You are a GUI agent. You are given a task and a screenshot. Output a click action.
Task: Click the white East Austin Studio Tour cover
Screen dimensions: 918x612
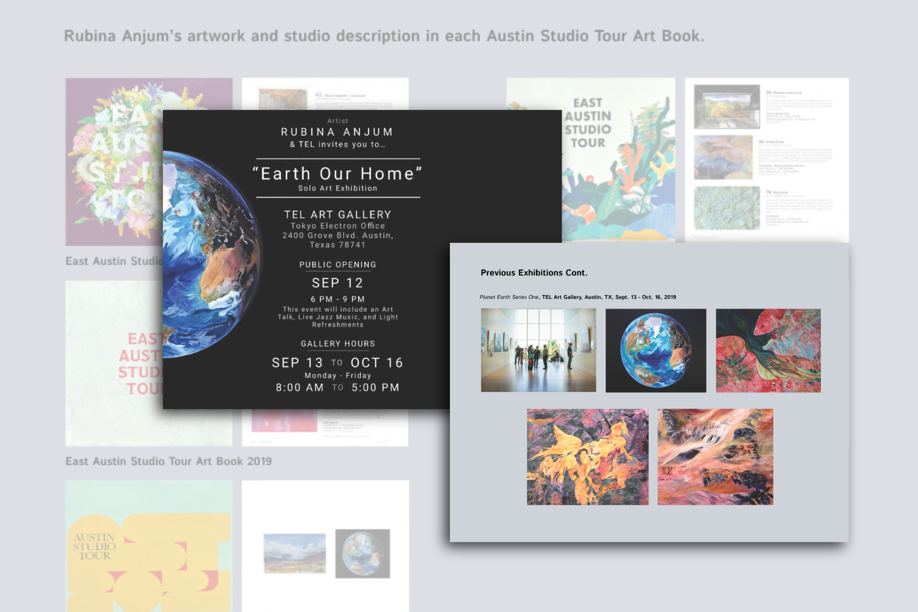click(x=114, y=363)
